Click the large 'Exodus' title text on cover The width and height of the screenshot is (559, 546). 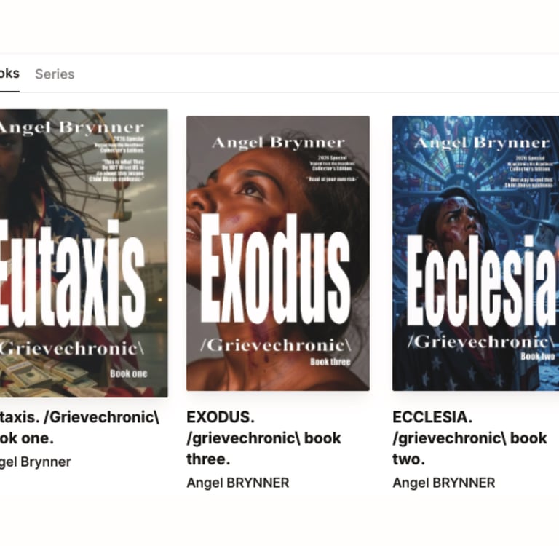click(275, 268)
